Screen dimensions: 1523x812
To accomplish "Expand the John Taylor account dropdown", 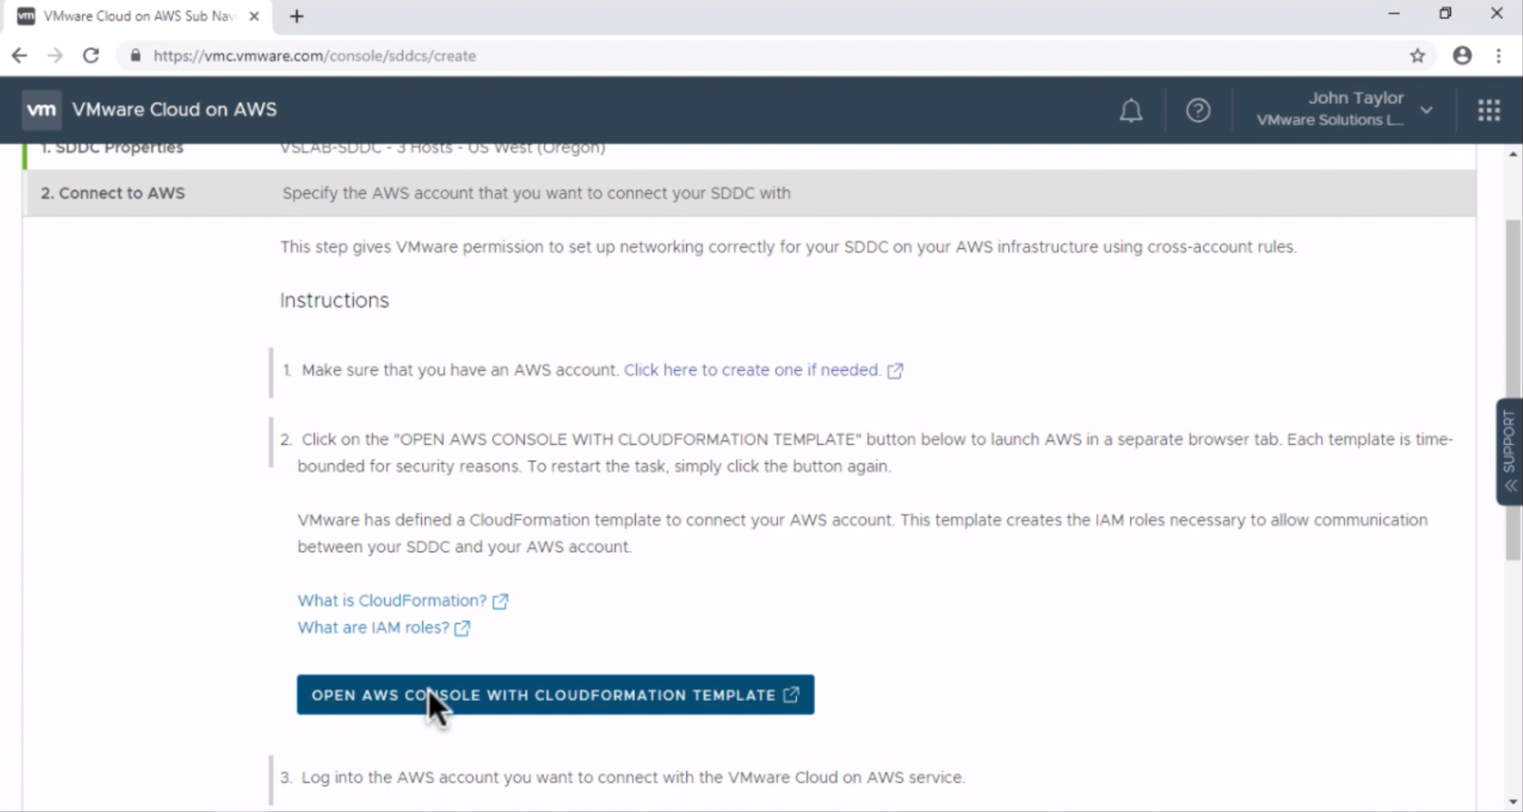I will click(1345, 109).
